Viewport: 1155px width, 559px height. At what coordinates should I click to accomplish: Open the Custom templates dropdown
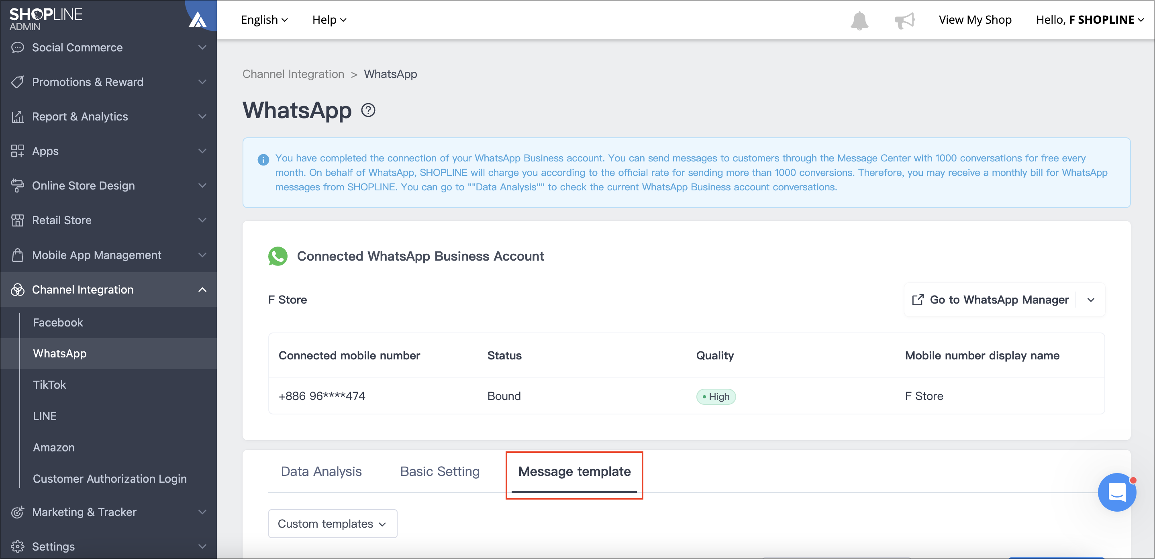(x=332, y=524)
